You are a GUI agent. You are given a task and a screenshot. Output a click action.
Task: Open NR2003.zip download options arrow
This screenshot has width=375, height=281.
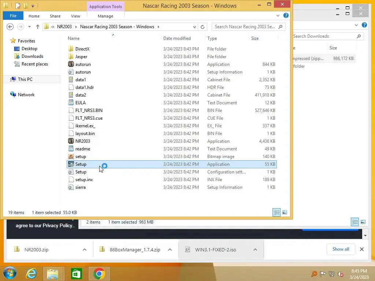(x=85, y=250)
